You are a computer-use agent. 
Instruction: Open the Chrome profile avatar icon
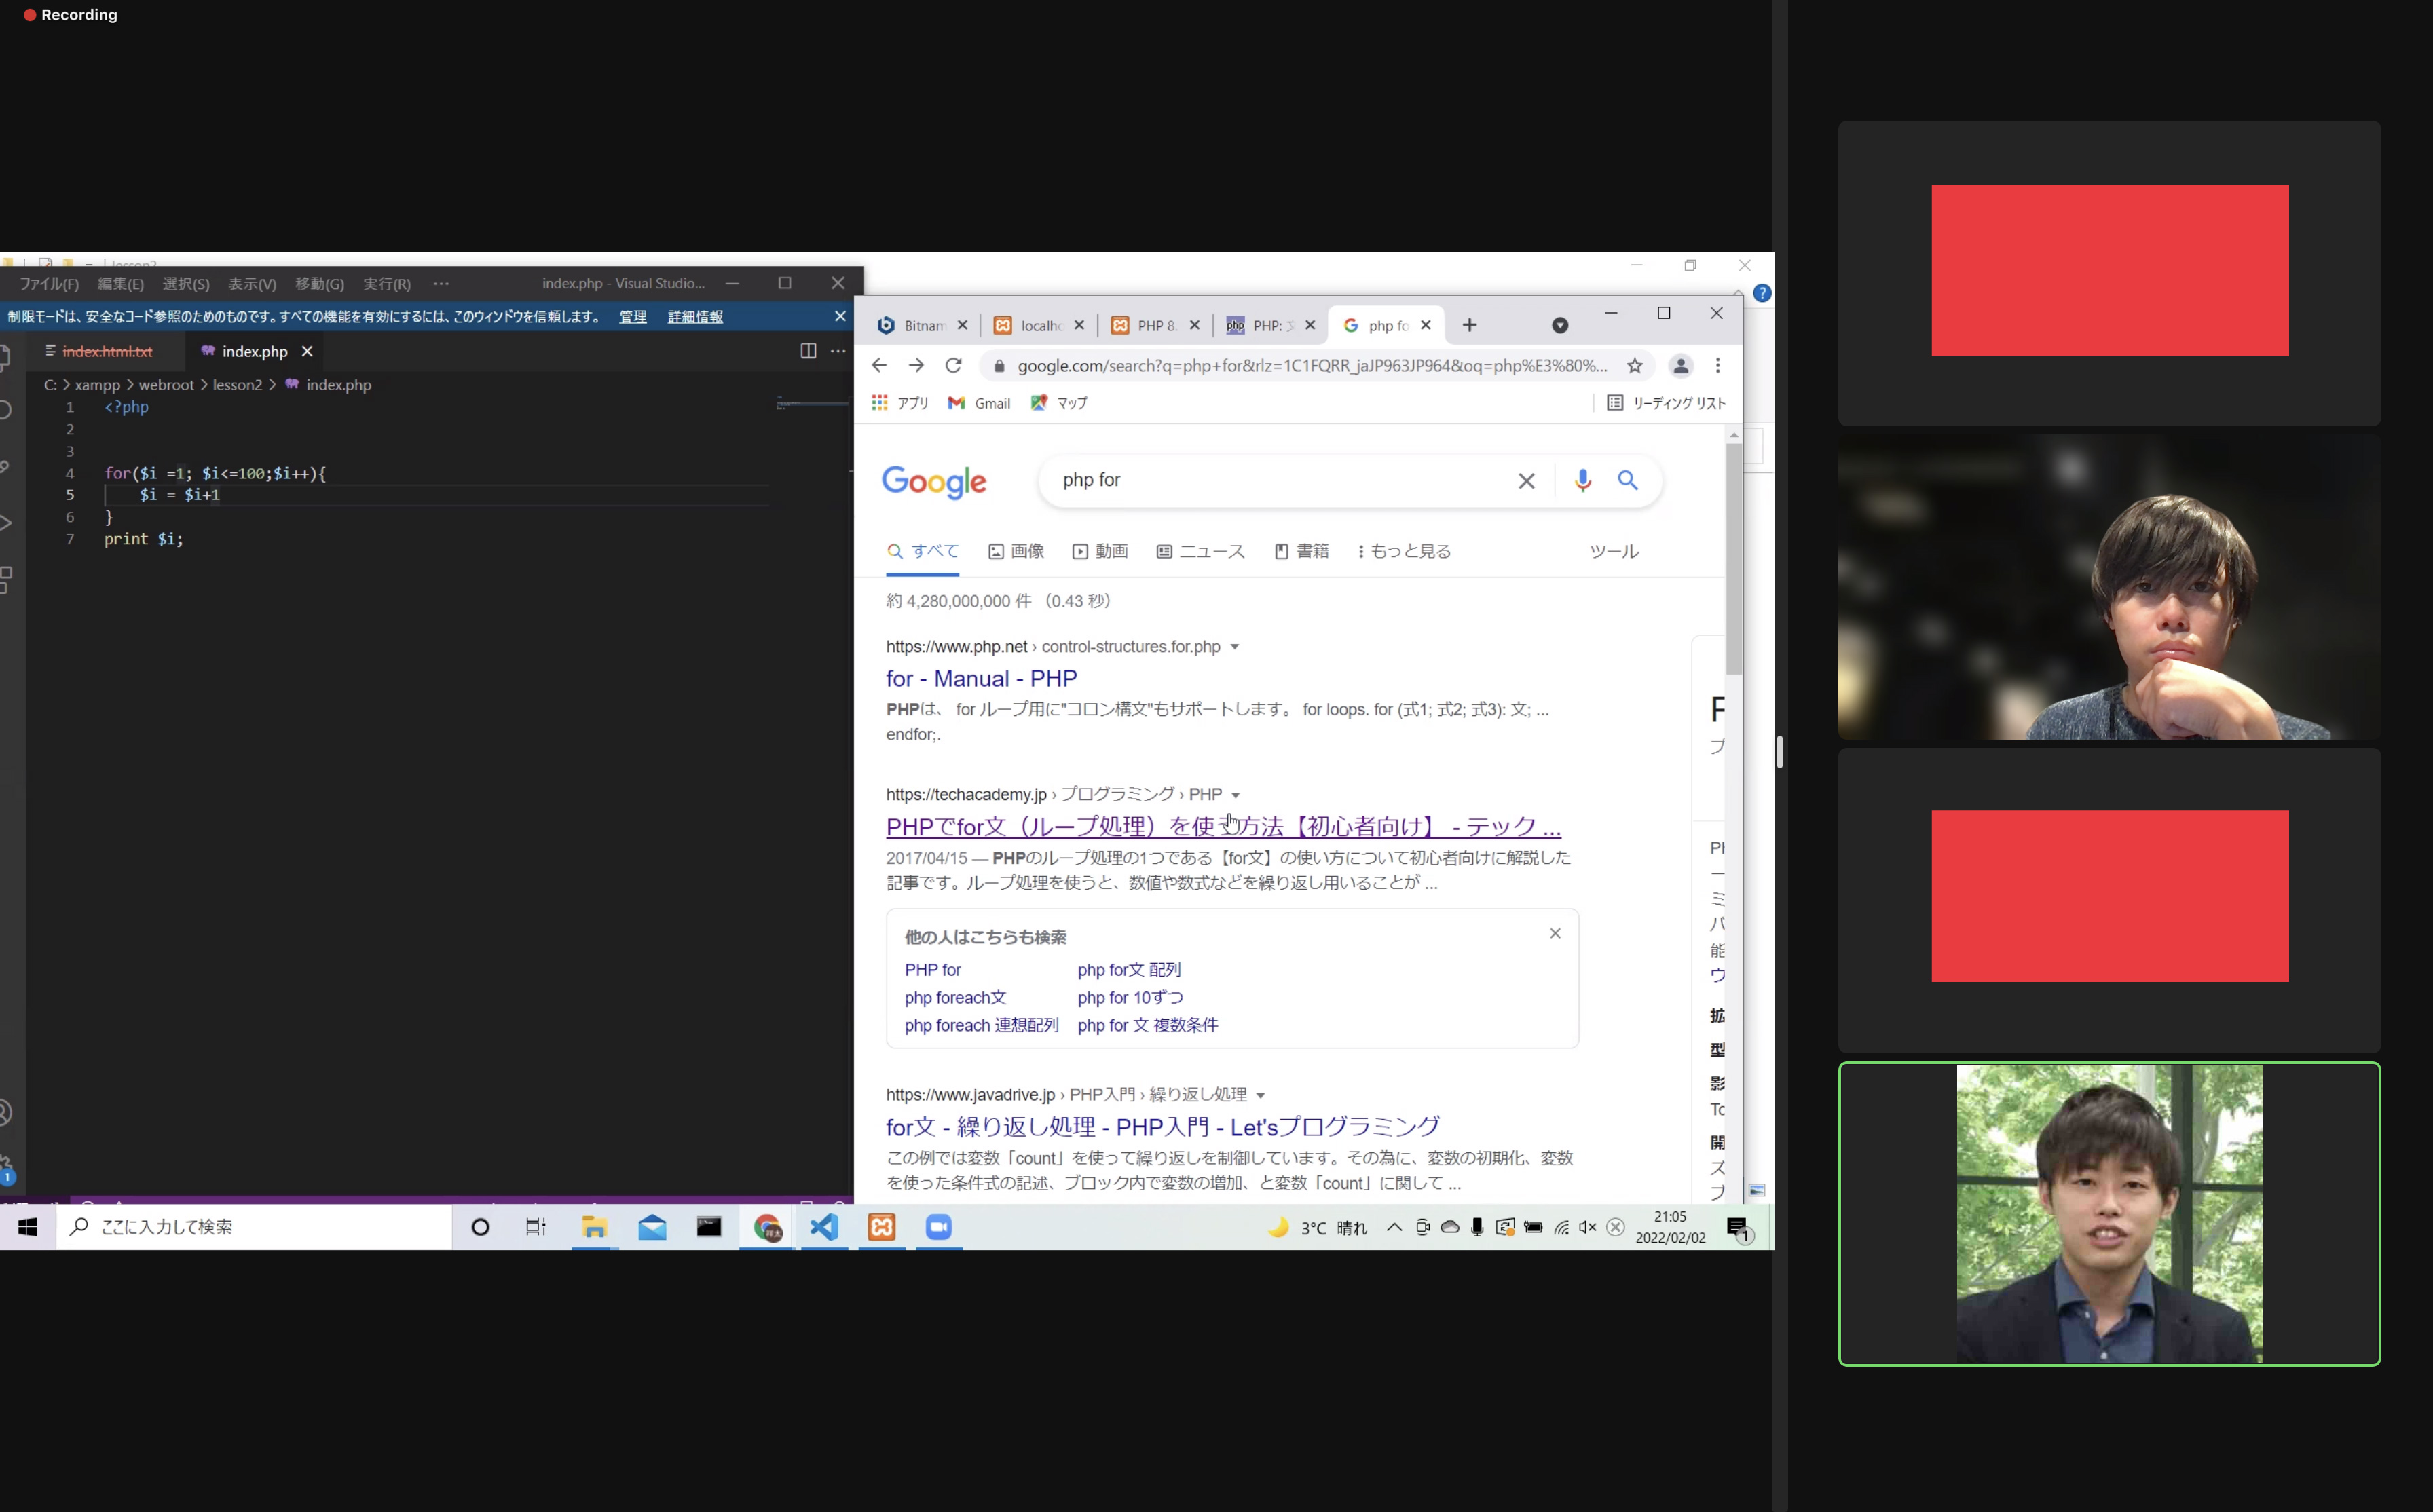1681,366
